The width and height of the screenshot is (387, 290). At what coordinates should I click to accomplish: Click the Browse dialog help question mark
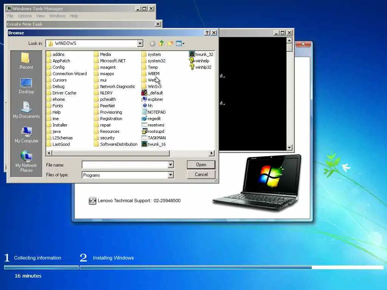[x=207, y=33]
